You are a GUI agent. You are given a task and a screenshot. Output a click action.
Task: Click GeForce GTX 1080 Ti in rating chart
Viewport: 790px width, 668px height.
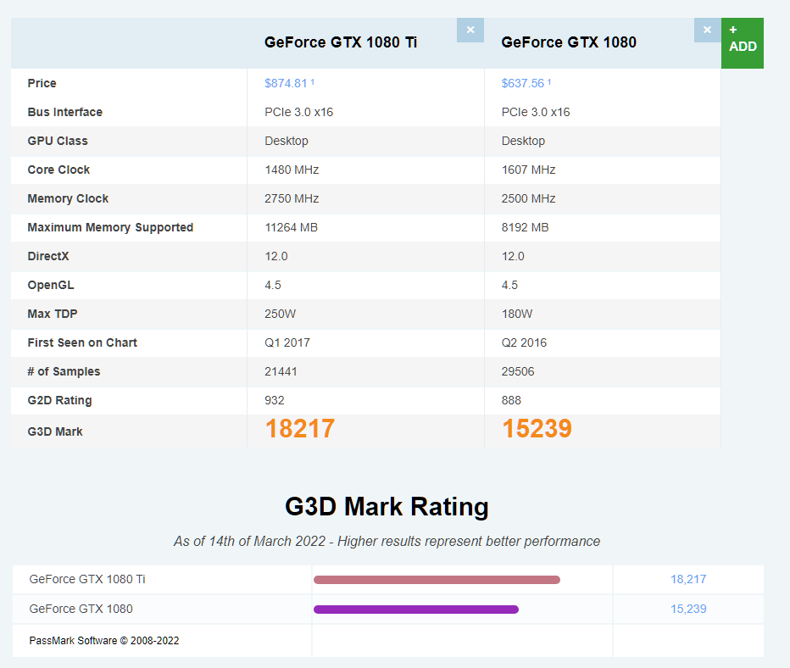87,579
